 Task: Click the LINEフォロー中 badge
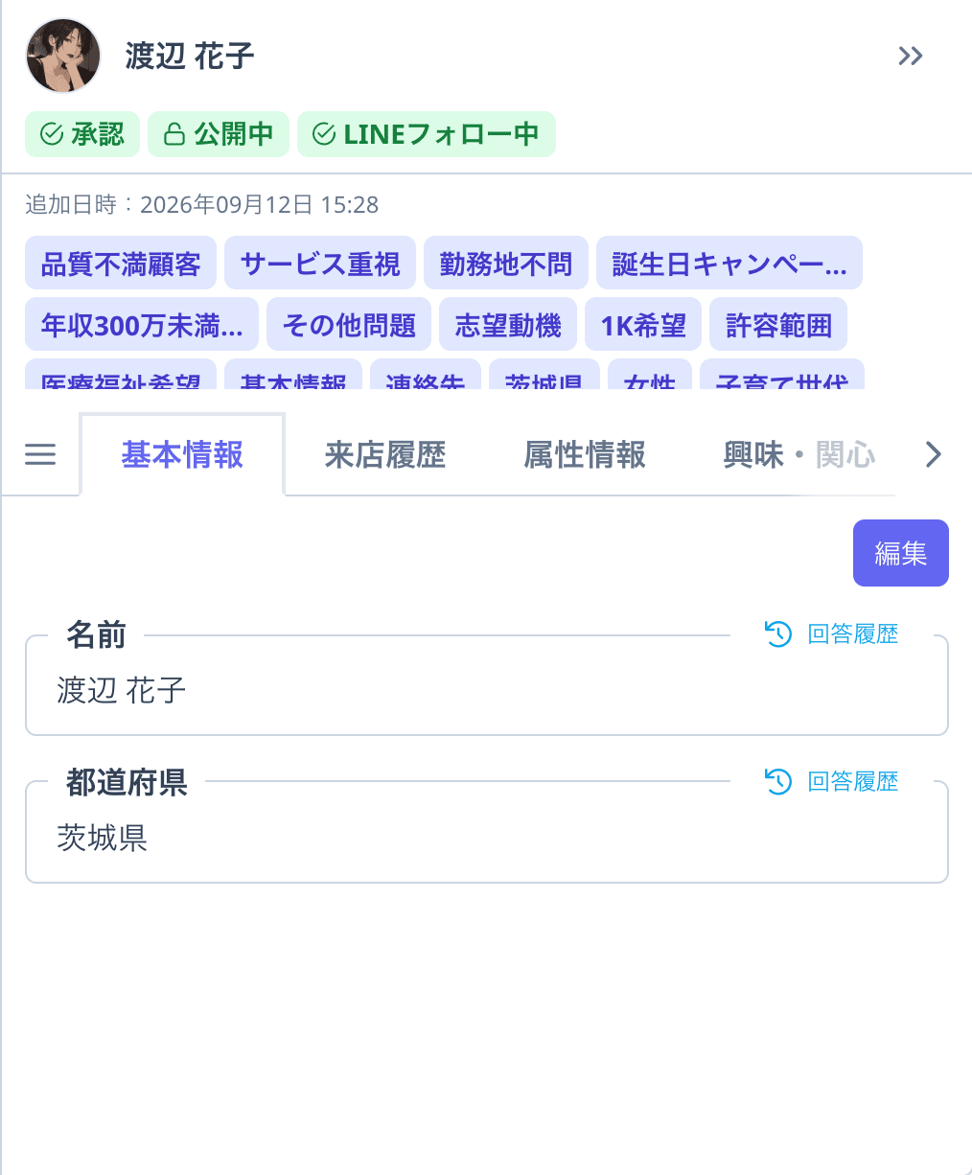(x=427, y=134)
